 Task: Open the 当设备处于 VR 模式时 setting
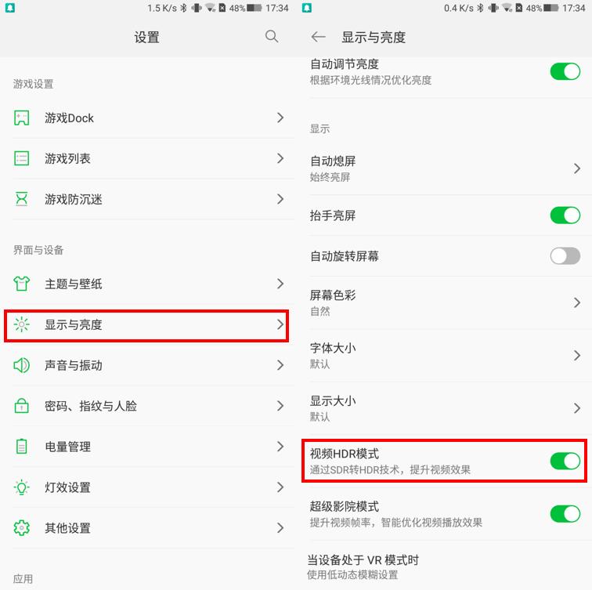tap(446, 566)
